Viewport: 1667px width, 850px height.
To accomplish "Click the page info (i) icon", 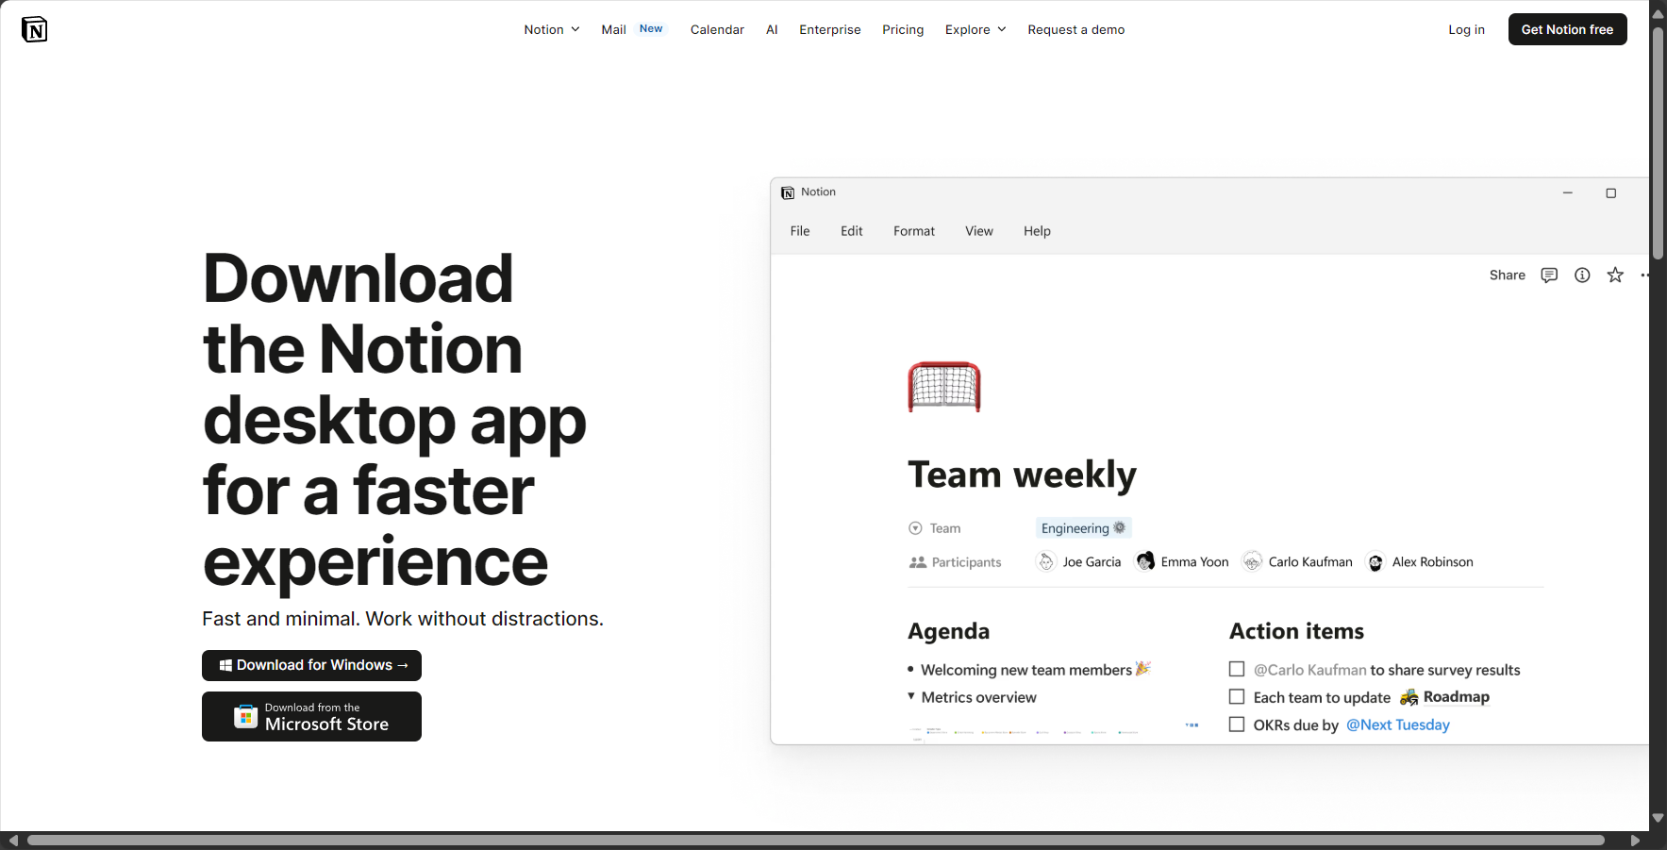I will click(x=1582, y=275).
